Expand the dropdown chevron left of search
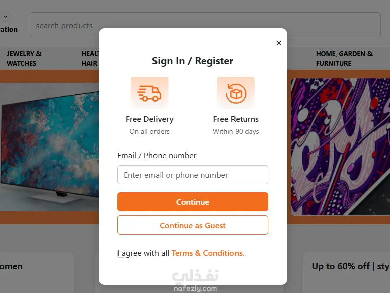Viewport: 390px width, 293px height. 6,17
